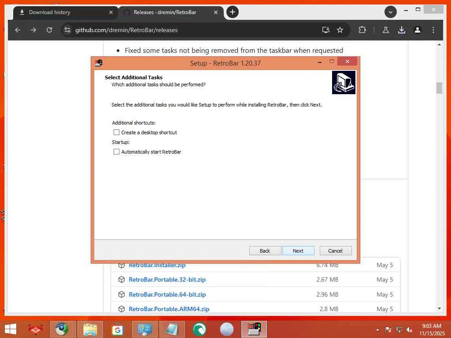Viewport: 451px width, 338px height.
Task: Open the Action Center flag icon
Action: [388, 330]
